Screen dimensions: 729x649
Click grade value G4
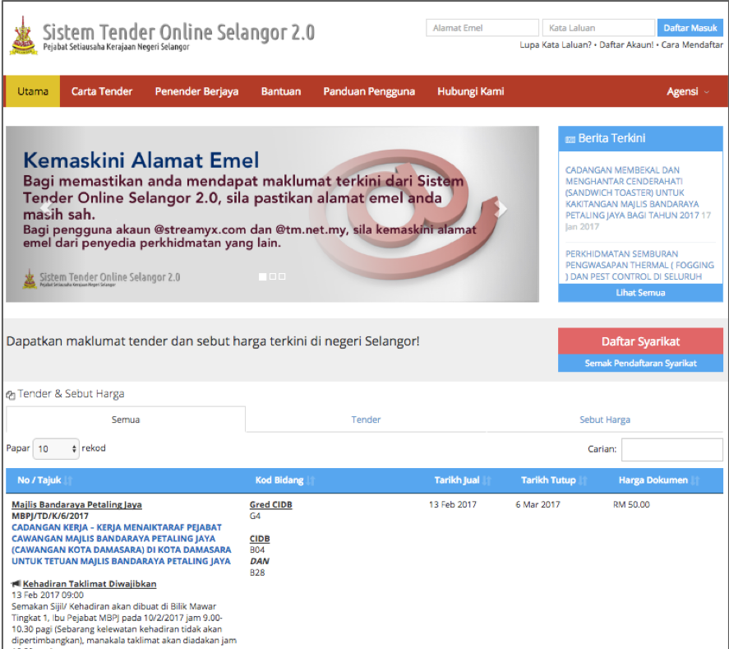pyautogui.click(x=255, y=516)
